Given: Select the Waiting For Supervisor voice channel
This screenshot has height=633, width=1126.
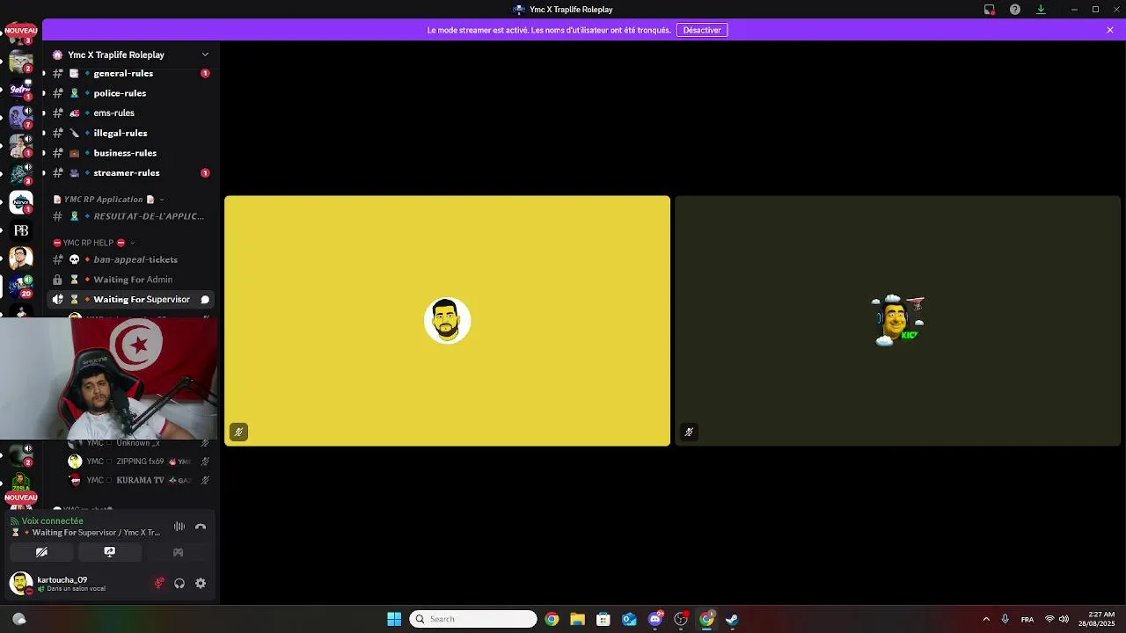Looking at the screenshot, I should point(130,300).
